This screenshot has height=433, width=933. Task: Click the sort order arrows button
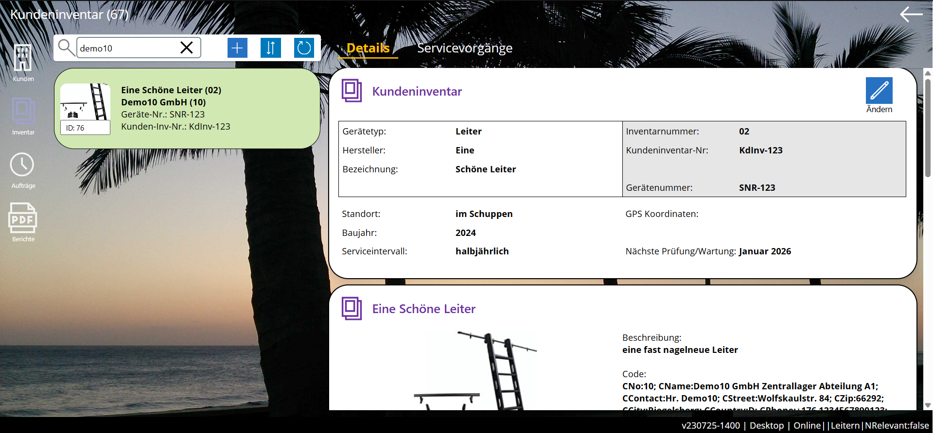[x=271, y=48]
